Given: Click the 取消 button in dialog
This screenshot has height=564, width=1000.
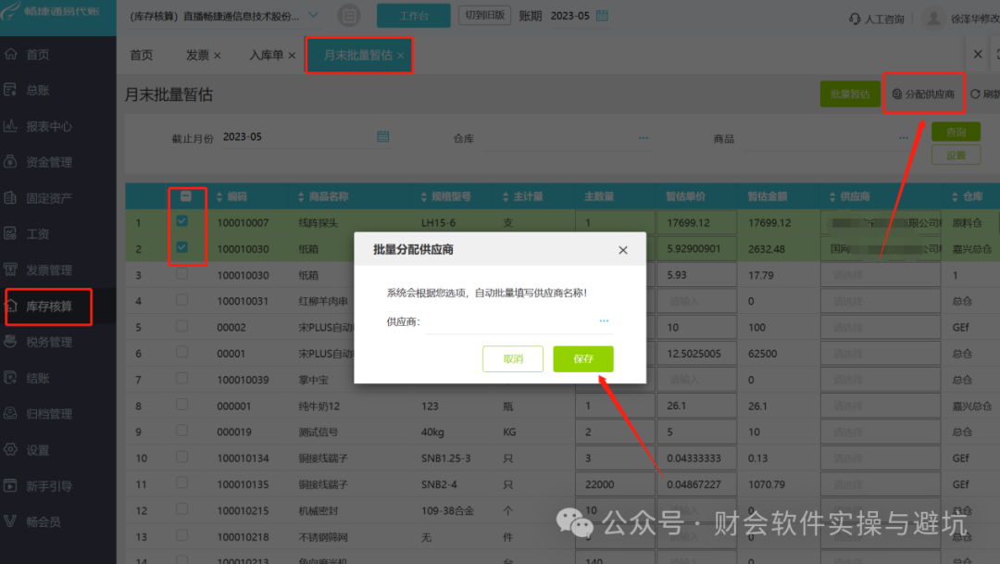Looking at the screenshot, I should 513,358.
